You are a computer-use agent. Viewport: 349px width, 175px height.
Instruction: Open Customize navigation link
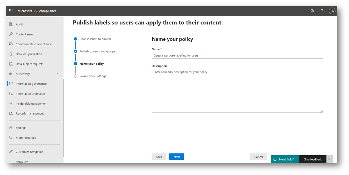point(30,152)
